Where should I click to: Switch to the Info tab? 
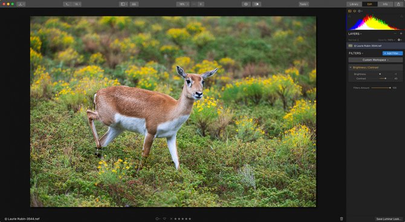385,4
